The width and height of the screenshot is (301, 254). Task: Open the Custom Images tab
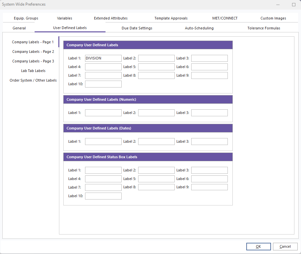tap(273, 18)
